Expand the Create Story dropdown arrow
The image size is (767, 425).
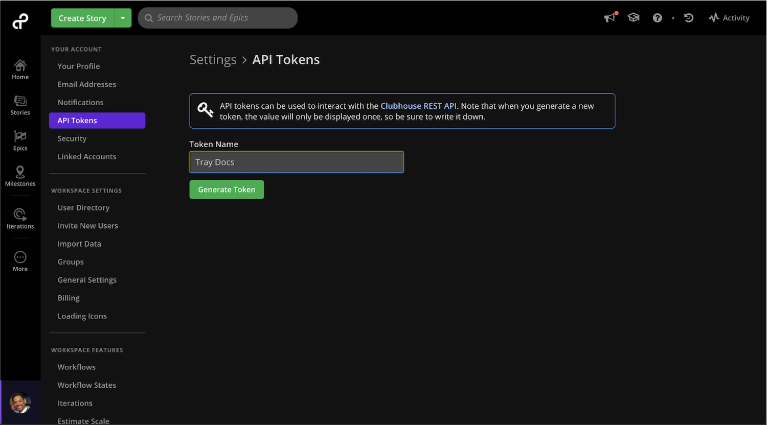point(123,17)
